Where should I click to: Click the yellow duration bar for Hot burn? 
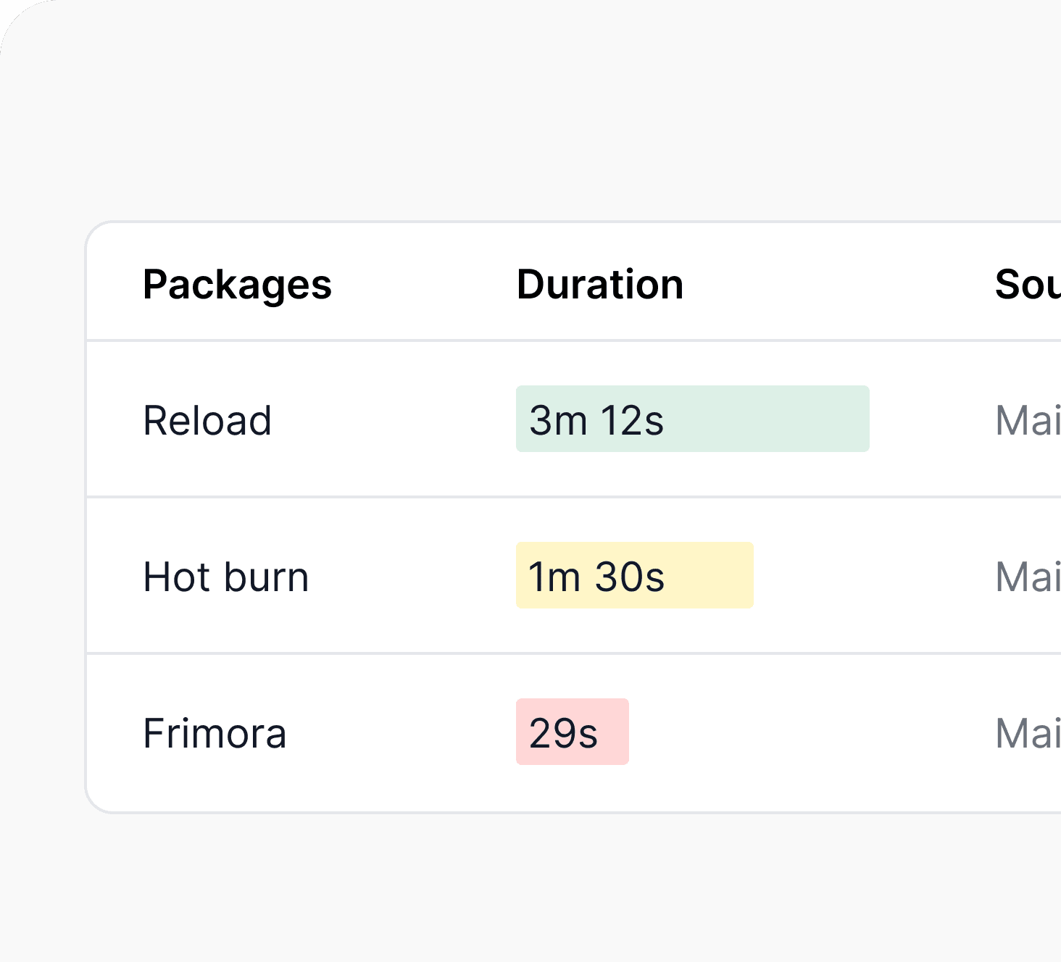point(710,575)
